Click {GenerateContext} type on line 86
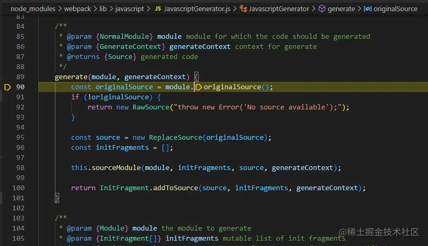Image resolution: width=428 pixels, height=246 pixels. (x=130, y=47)
